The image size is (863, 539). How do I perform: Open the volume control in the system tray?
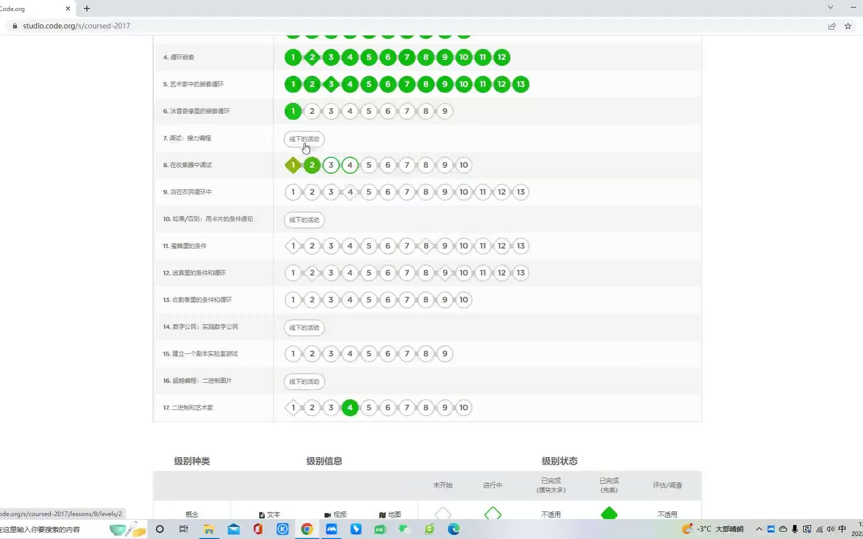tap(830, 529)
